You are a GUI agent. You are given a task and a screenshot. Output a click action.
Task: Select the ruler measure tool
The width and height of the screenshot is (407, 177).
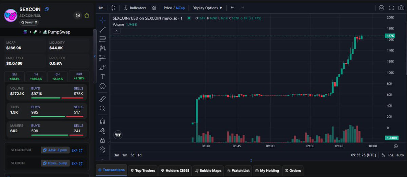click(x=102, y=99)
